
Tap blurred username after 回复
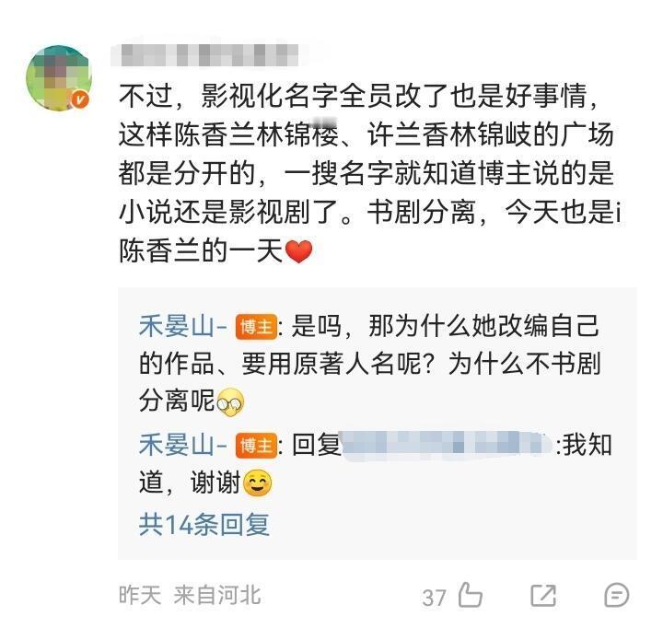[447, 446]
